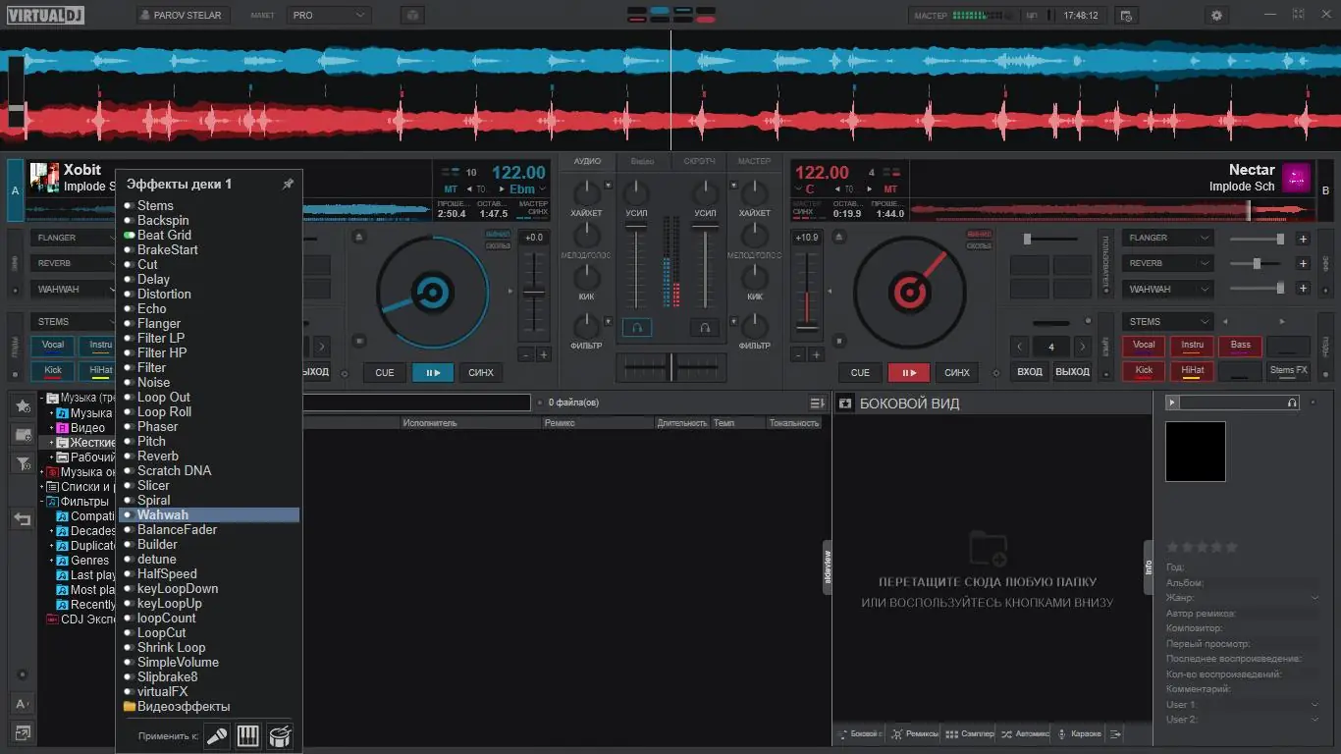Mute the Vocal stem on left deck
The height and width of the screenshot is (754, 1341).
click(52, 345)
